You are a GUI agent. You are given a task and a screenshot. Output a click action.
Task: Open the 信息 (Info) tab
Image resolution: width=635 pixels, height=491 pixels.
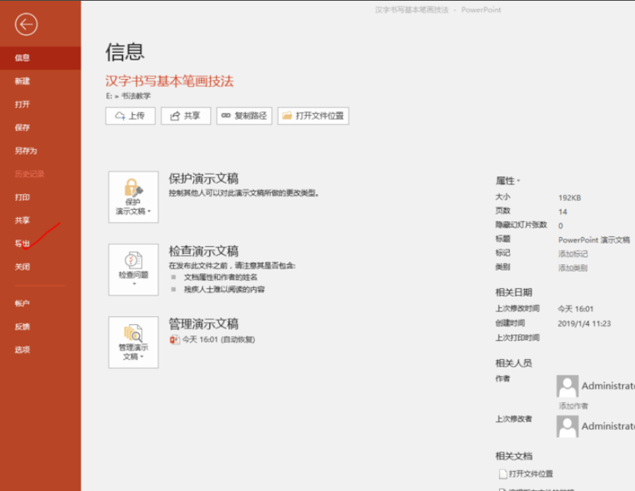point(41,58)
